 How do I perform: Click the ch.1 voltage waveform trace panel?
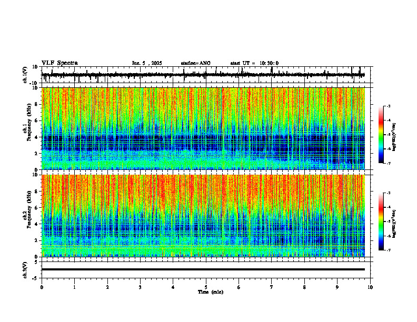point(207,75)
